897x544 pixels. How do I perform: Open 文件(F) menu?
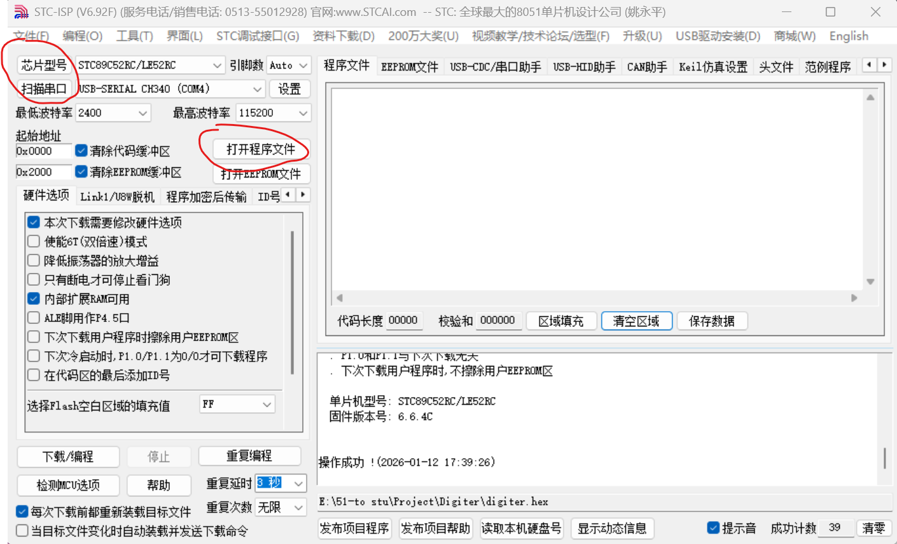pyautogui.click(x=31, y=36)
